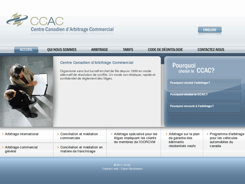The image size is (245, 184).
Task: Click the 'Centre Canadien d'Arbitrage Commercial' content heading
Action: coord(97,63)
